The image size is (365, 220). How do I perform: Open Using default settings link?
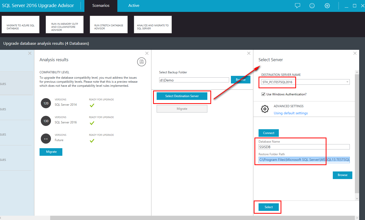[291, 113]
